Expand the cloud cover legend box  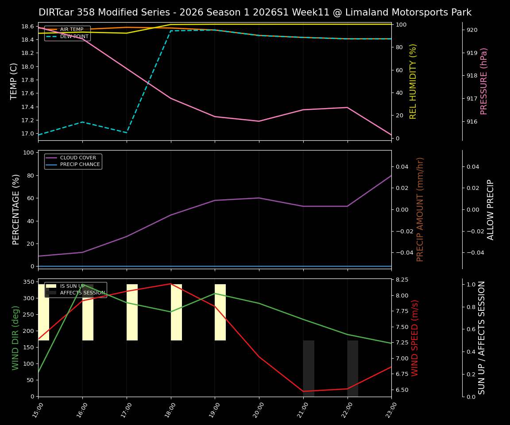click(x=73, y=161)
